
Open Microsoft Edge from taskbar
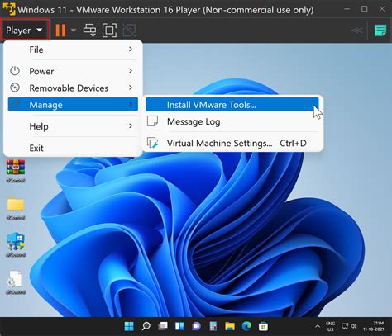(x=246, y=326)
